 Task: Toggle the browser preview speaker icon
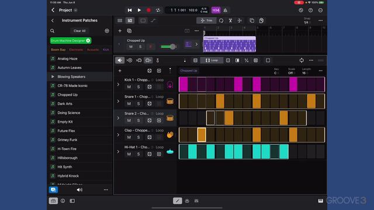coord(79,190)
